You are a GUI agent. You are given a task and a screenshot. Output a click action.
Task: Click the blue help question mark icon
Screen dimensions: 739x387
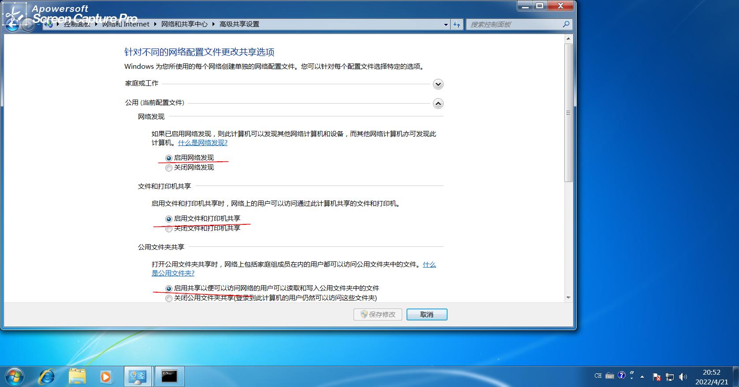tap(622, 376)
